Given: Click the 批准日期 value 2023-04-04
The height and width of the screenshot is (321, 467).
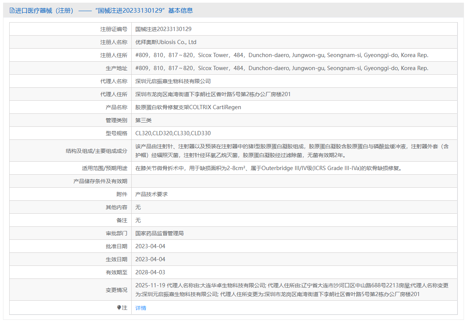Looking at the screenshot, I should click(151, 246).
